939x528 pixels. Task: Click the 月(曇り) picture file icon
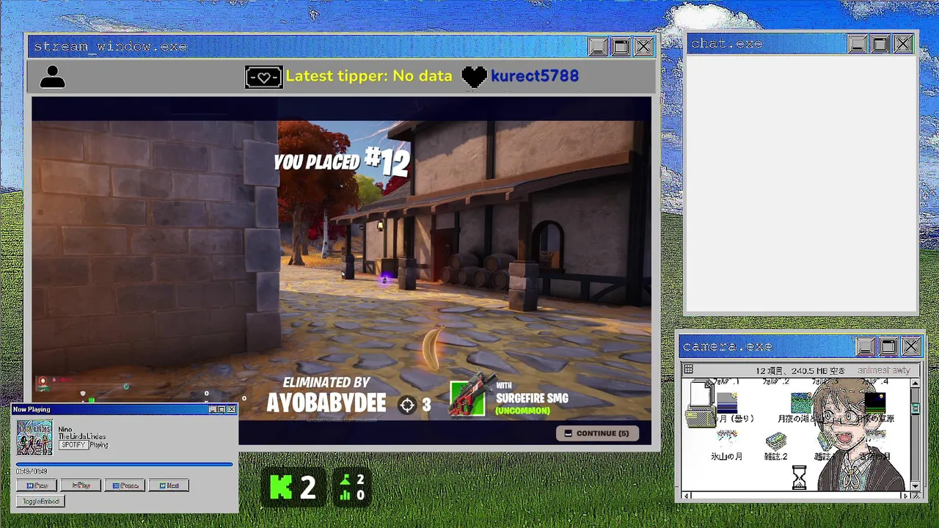(727, 403)
